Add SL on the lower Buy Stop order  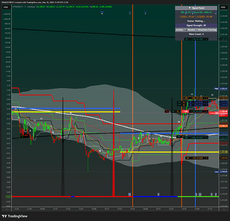pos(184,105)
